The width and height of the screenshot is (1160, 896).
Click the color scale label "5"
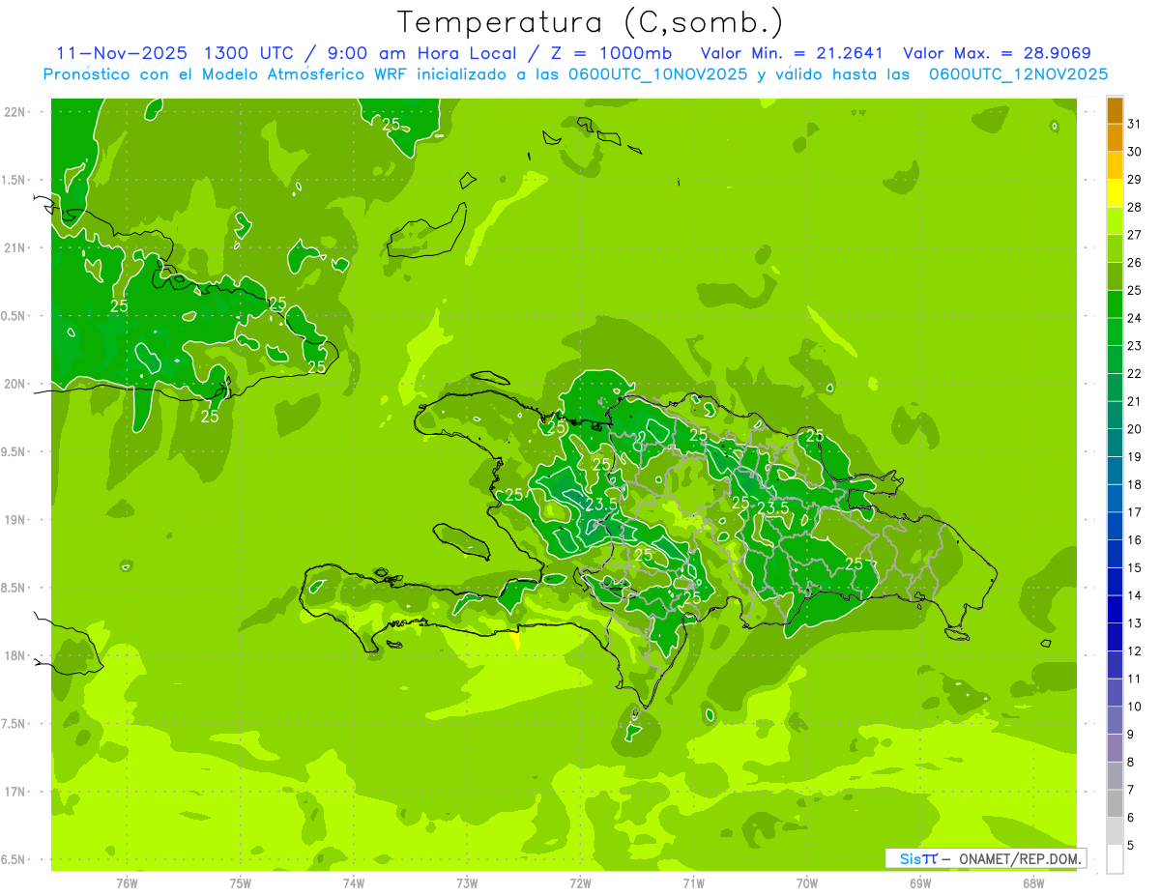tap(1131, 845)
